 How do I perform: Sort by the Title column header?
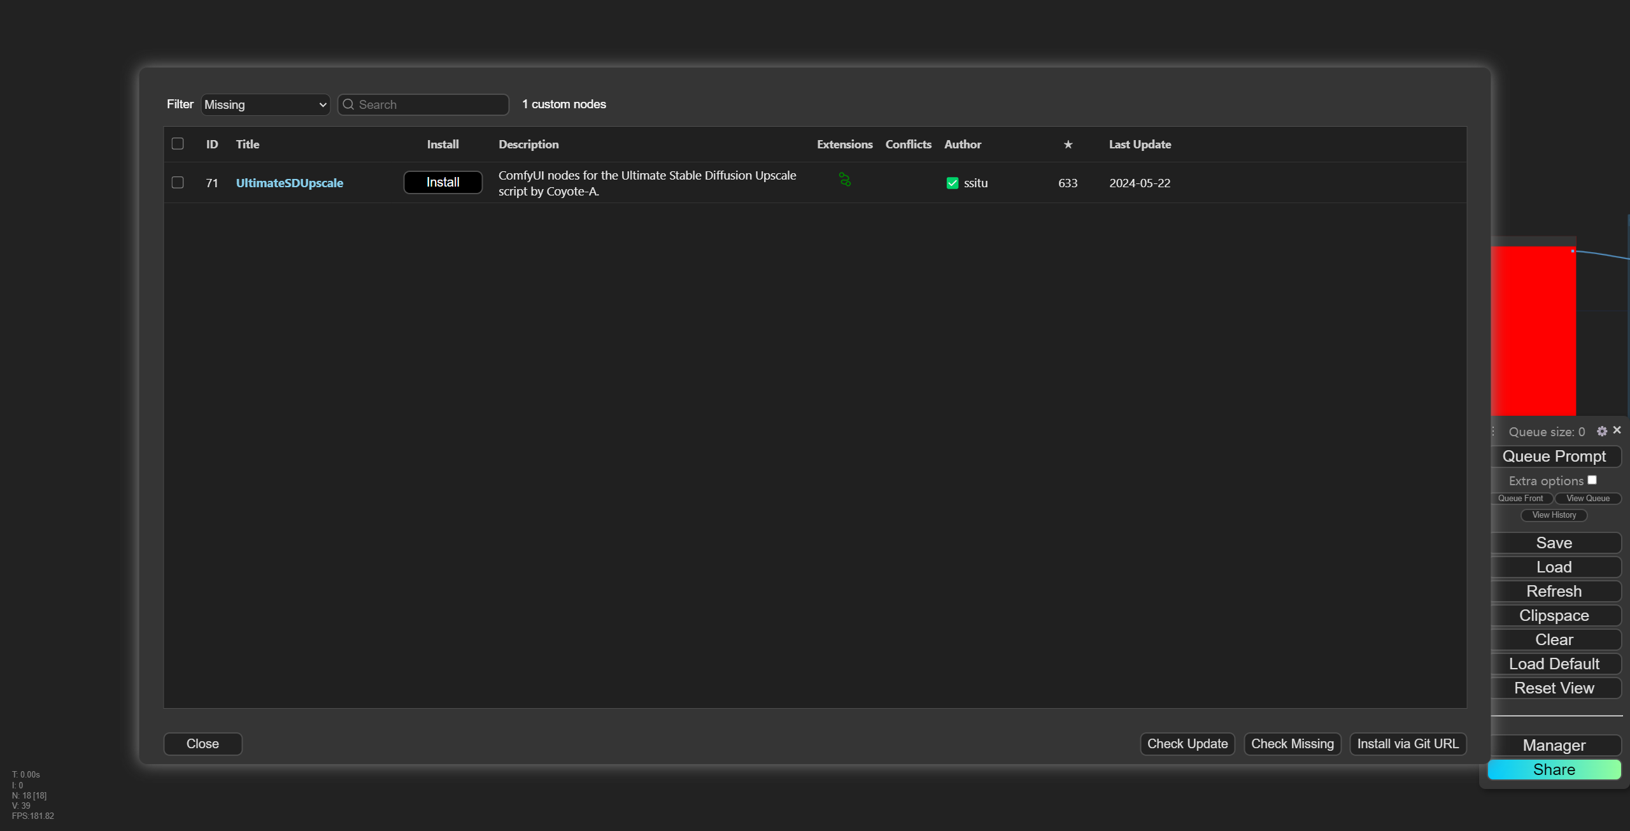point(248,145)
